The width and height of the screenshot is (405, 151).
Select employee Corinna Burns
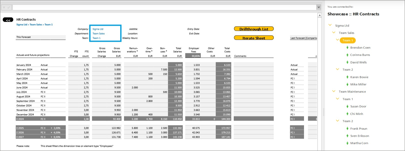click(360, 55)
